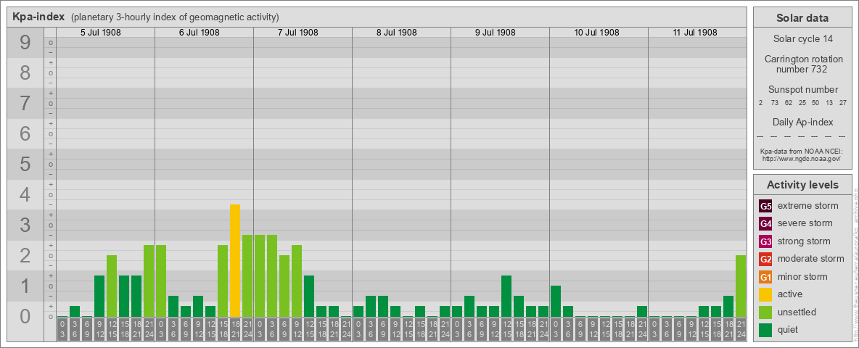
Task: Click the 9 Jul 12-15h quiet bar
Action: tap(506, 296)
